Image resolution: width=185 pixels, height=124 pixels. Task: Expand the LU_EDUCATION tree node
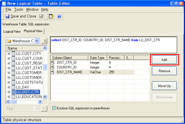9,97
